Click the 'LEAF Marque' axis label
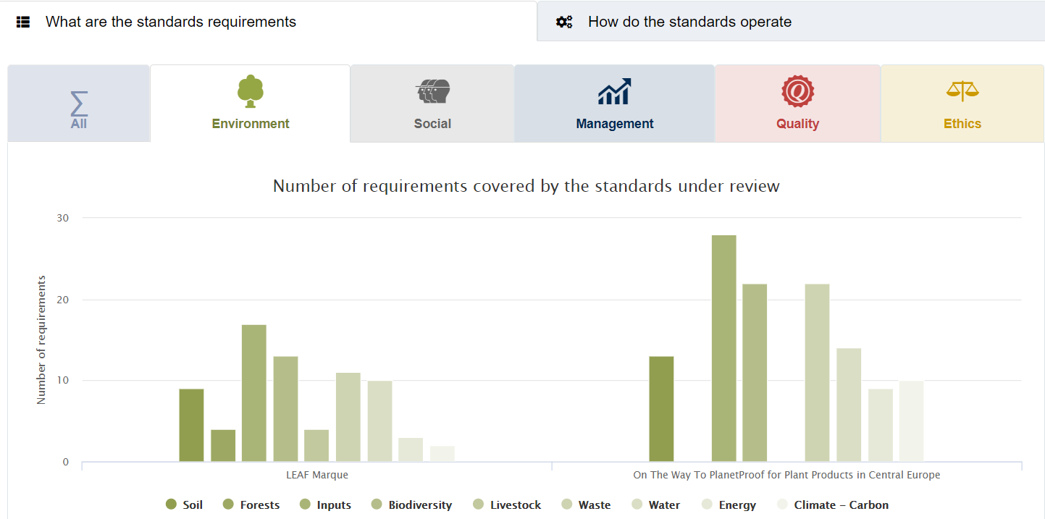The width and height of the screenshot is (1045, 519). 317,476
